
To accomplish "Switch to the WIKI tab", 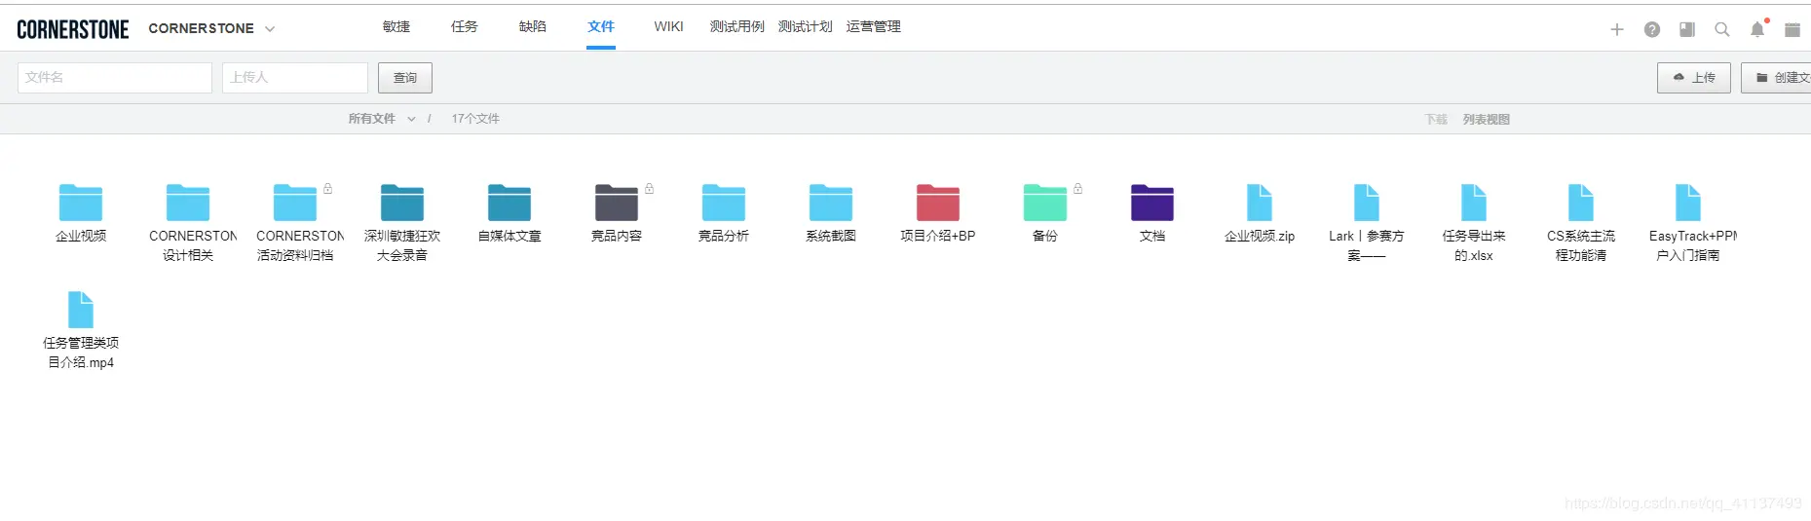I will pos(669,27).
